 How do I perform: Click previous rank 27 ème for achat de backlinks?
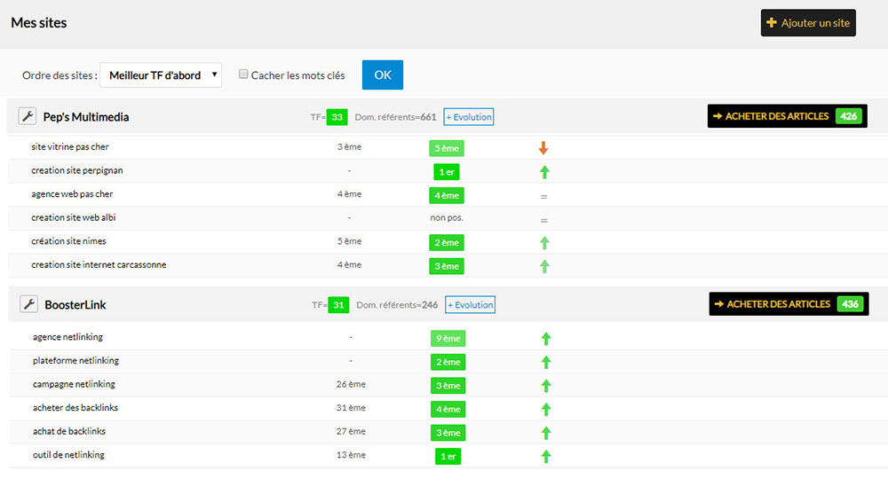[x=351, y=431]
